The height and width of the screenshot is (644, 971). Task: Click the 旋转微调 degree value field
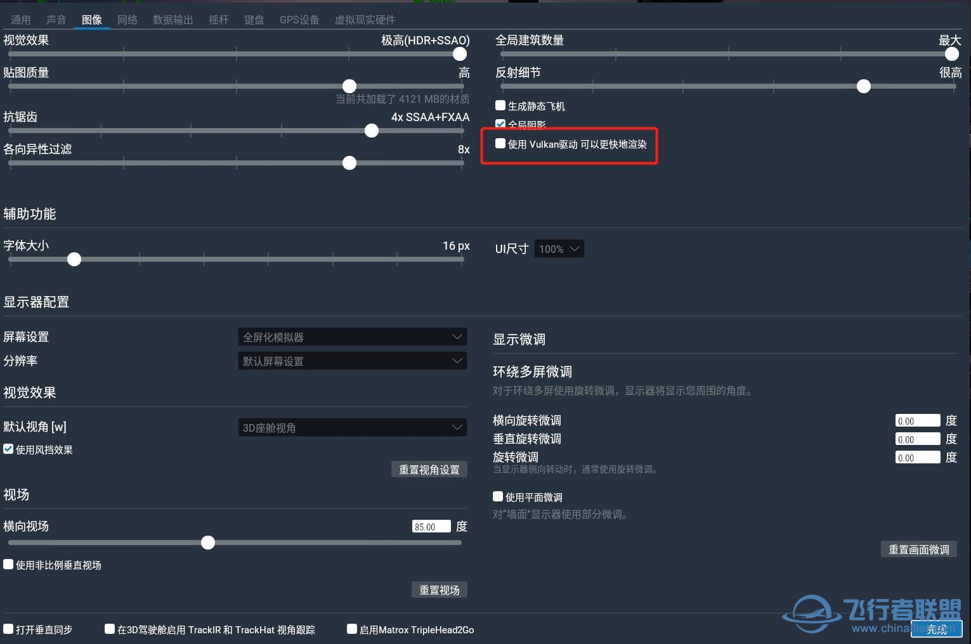click(x=918, y=458)
